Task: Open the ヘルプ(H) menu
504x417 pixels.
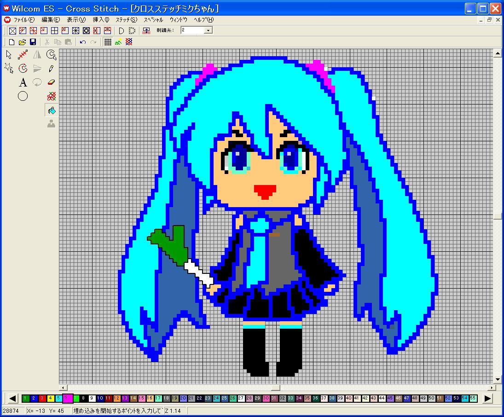Action: (203, 20)
